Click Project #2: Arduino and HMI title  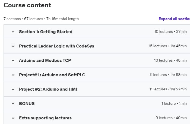(x=48, y=89)
